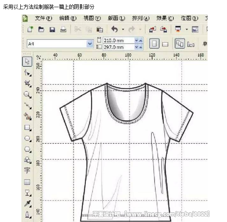Select the Freehand curve tool
The width and height of the screenshot is (227, 222).
click(x=27, y=106)
